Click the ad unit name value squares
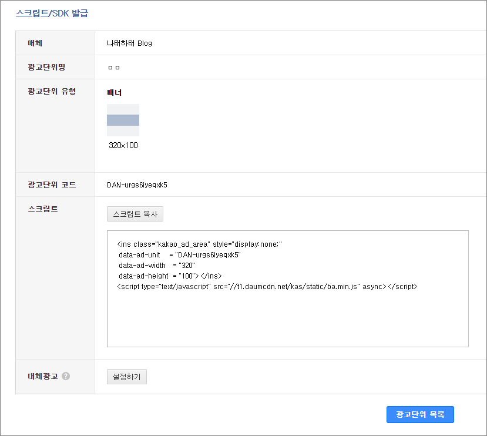This screenshot has width=487, height=436. (x=114, y=68)
